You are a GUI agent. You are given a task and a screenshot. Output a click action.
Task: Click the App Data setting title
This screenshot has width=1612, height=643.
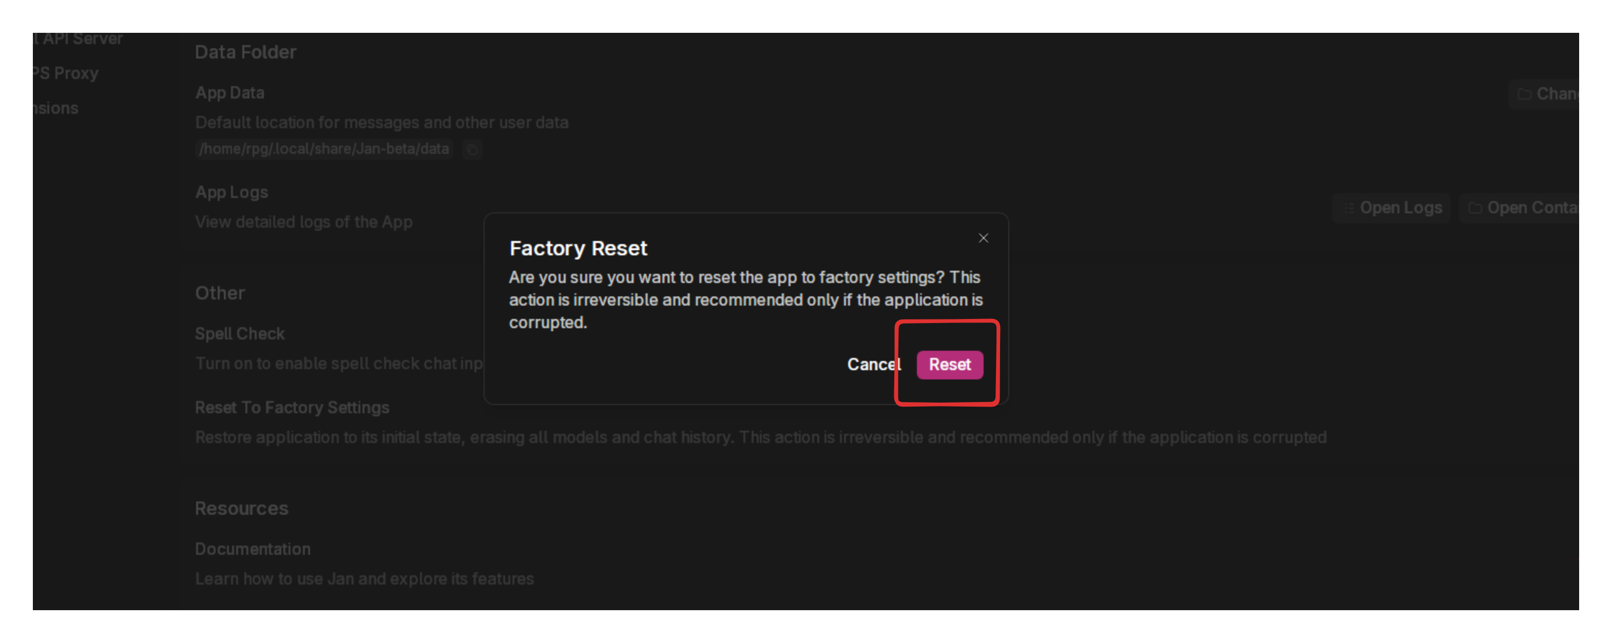229,93
